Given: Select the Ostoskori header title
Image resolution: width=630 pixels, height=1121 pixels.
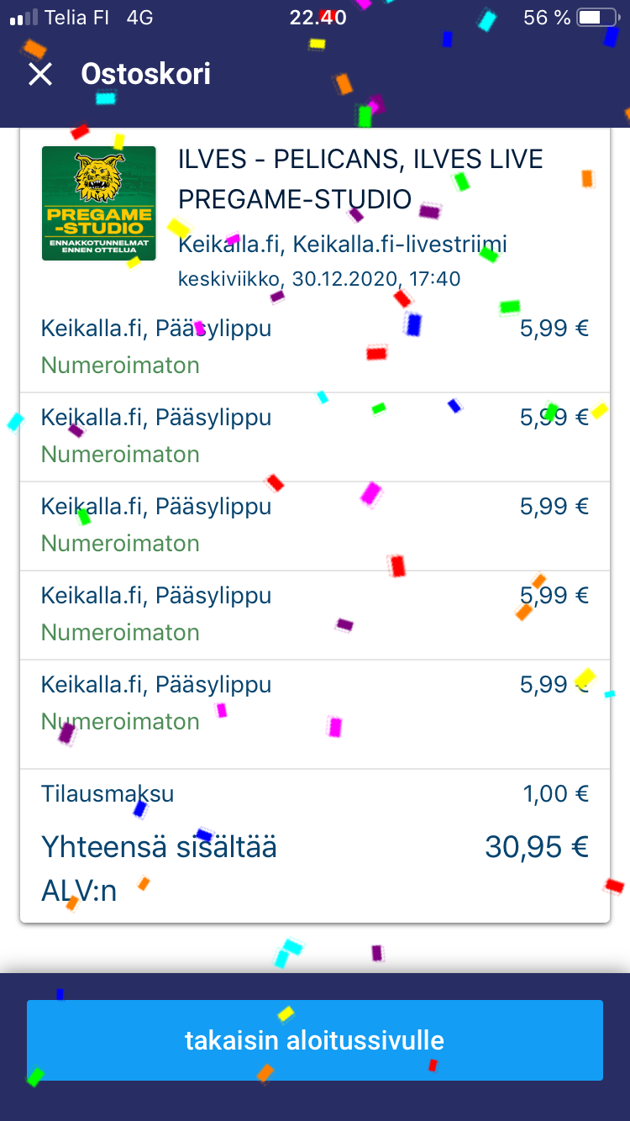Looking at the screenshot, I should click(145, 75).
